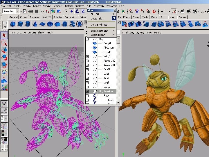The width and height of the screenshot is (209, 157).
Task: Select by component type mode icon
Action: coord(59,11)
